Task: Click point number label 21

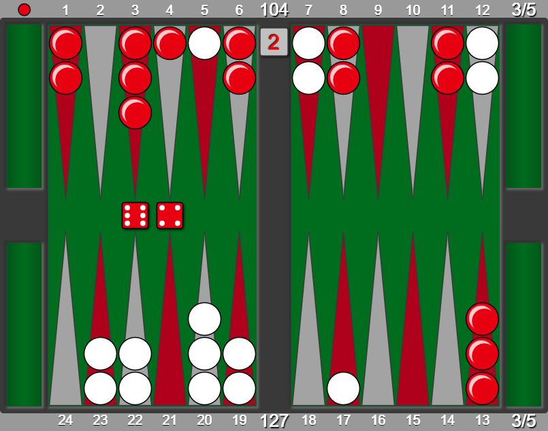Action: click(170, 420)
